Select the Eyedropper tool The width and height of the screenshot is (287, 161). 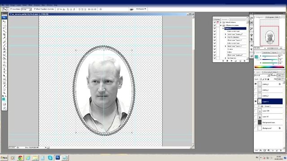click(x=4, y=86)
